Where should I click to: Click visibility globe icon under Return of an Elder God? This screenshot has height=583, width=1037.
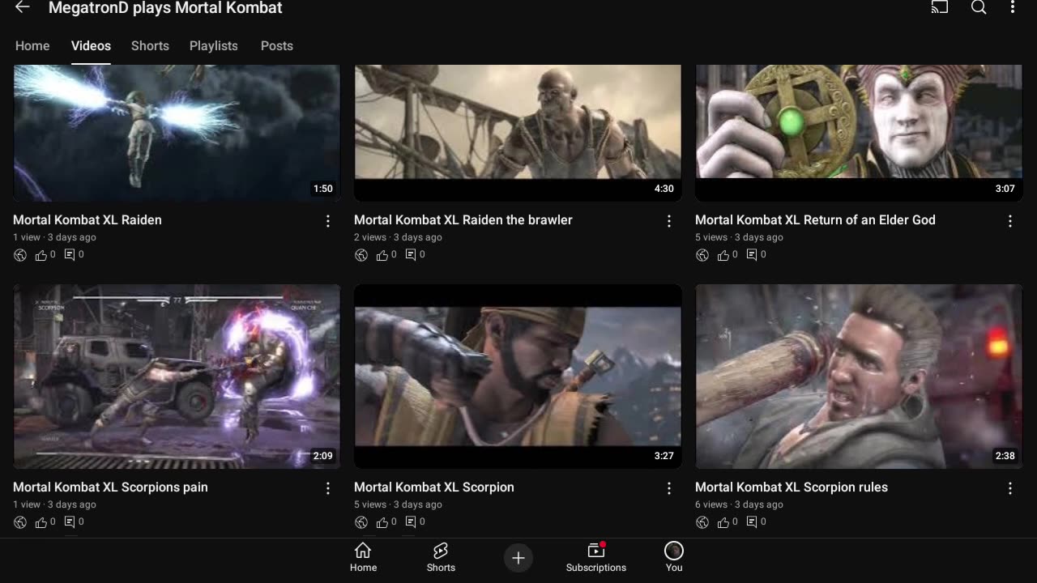tap(702, 255)
